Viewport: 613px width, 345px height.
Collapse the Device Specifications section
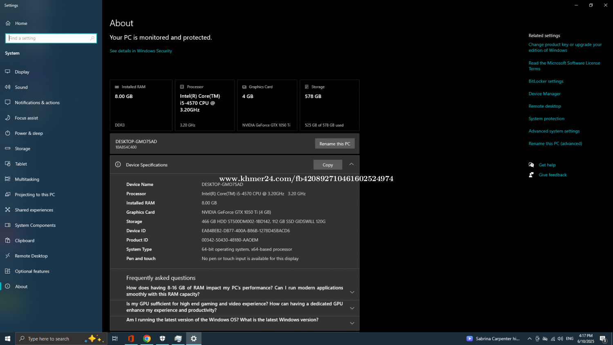point(351,164)
